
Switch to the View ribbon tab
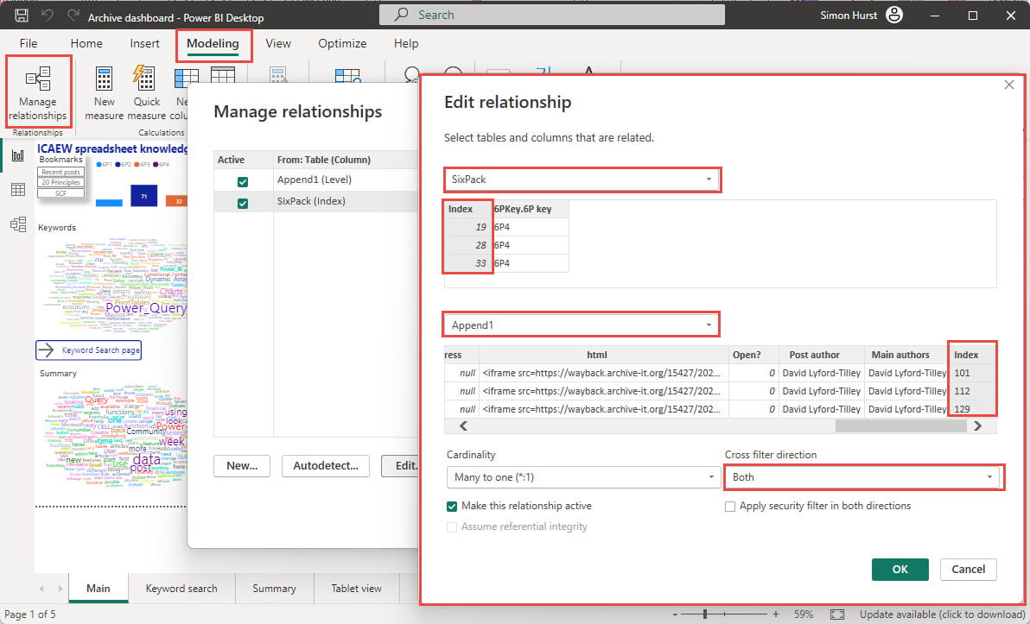(x=278, y=43)
